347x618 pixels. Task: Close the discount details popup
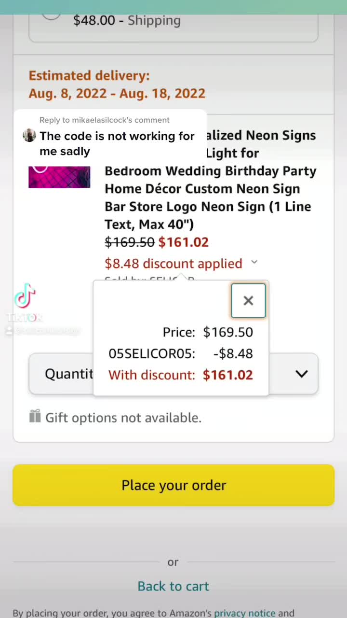tap(248, 300)
